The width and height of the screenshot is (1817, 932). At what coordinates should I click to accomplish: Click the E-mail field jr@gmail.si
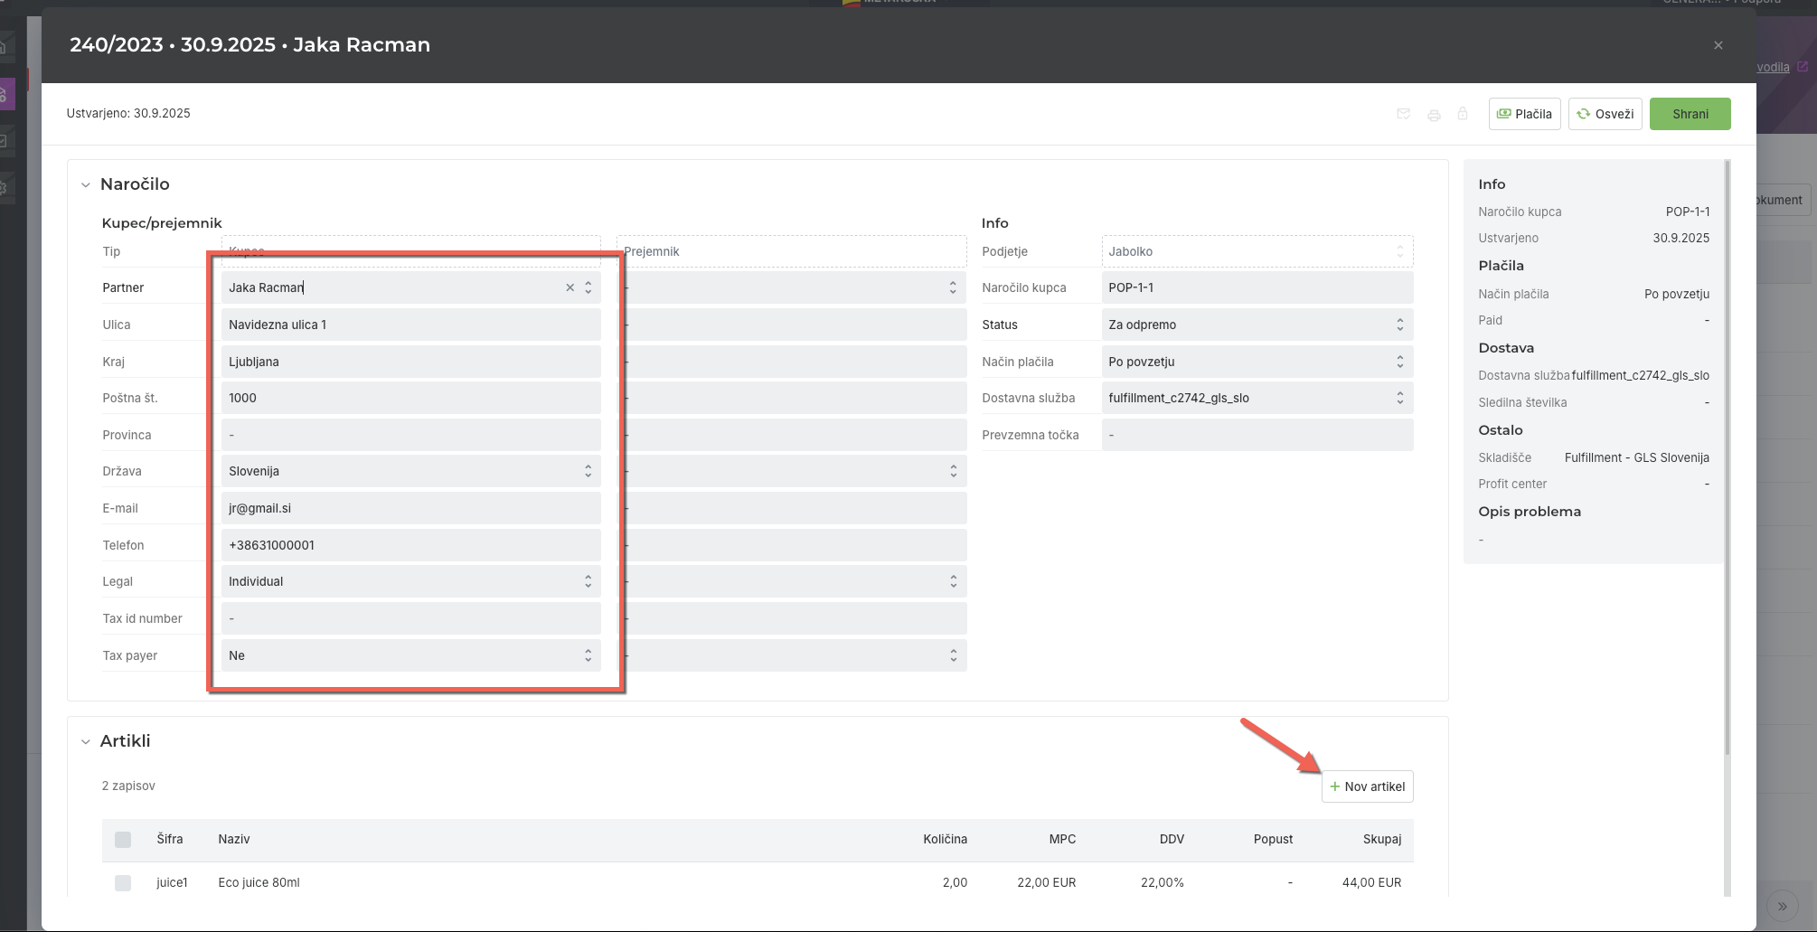pos(410,508)
